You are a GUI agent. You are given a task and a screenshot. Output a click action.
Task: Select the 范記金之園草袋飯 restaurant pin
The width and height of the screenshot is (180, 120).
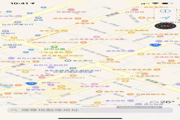click(157, 70)
